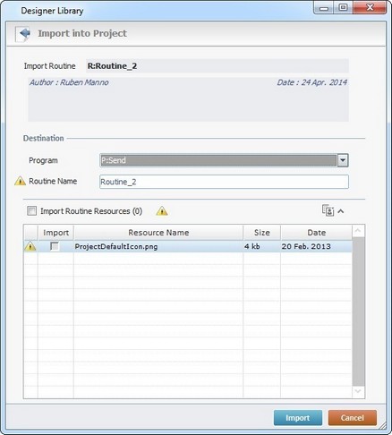Click the blue Import button
Image resolution: width=392 pixels, height=435 pixels.
[298, 418]
